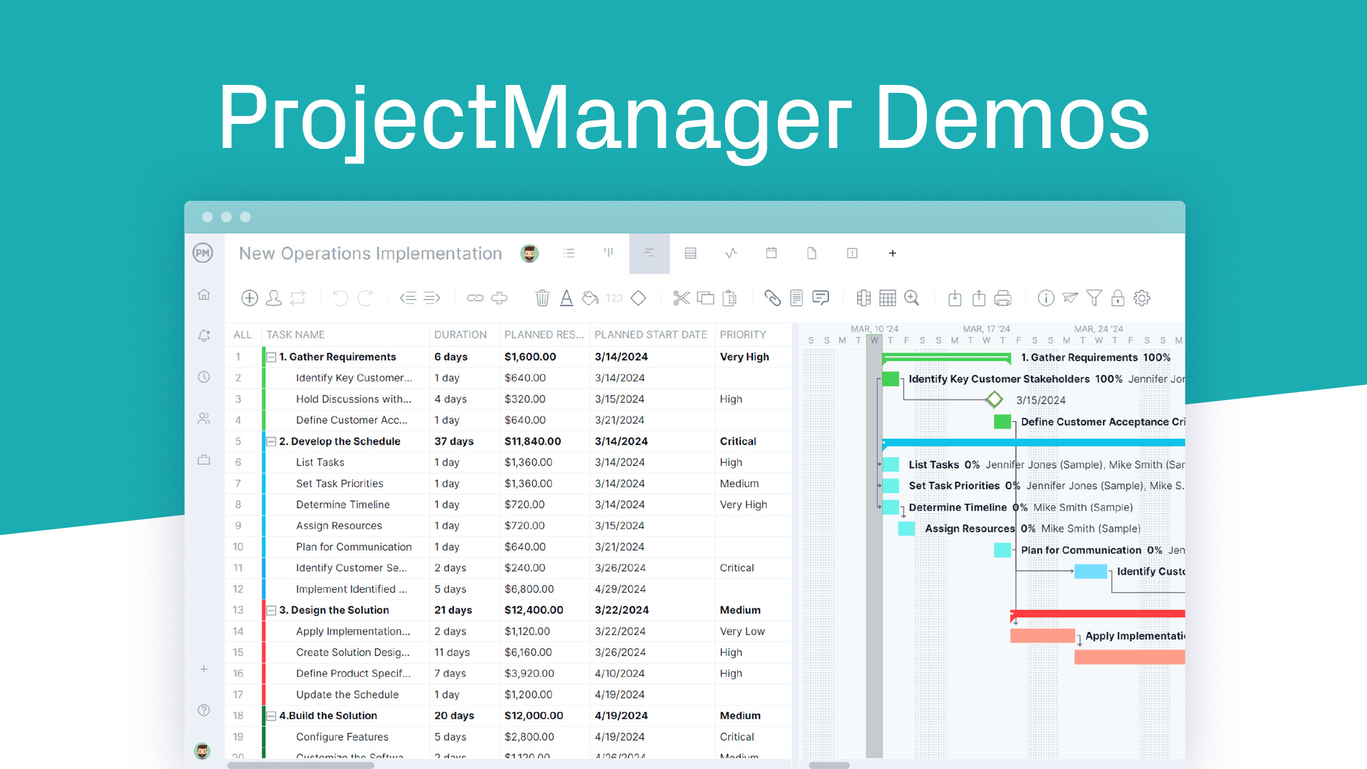Switch to the list view tab
This screenshot has width=1367, height=769.
[x=569, y=253]
